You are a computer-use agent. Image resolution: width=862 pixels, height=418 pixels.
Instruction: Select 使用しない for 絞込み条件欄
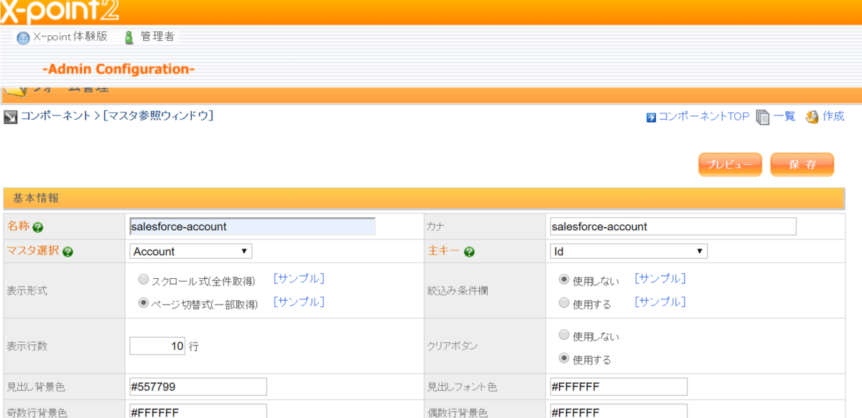pyautogui.click(x=564, y=279)
